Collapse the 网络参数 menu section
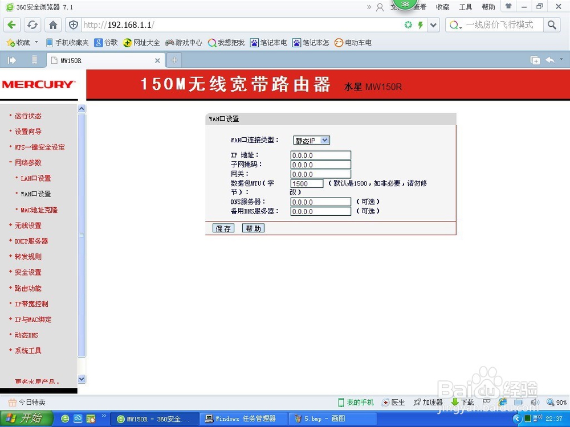 [x=28, y=163]
